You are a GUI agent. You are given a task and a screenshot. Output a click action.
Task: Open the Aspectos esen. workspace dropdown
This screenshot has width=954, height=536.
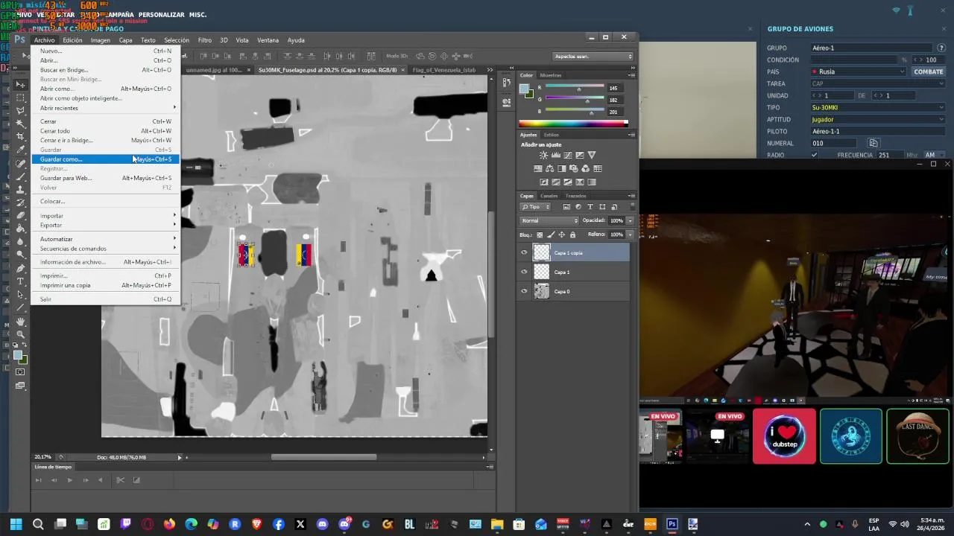coord(593,57)
